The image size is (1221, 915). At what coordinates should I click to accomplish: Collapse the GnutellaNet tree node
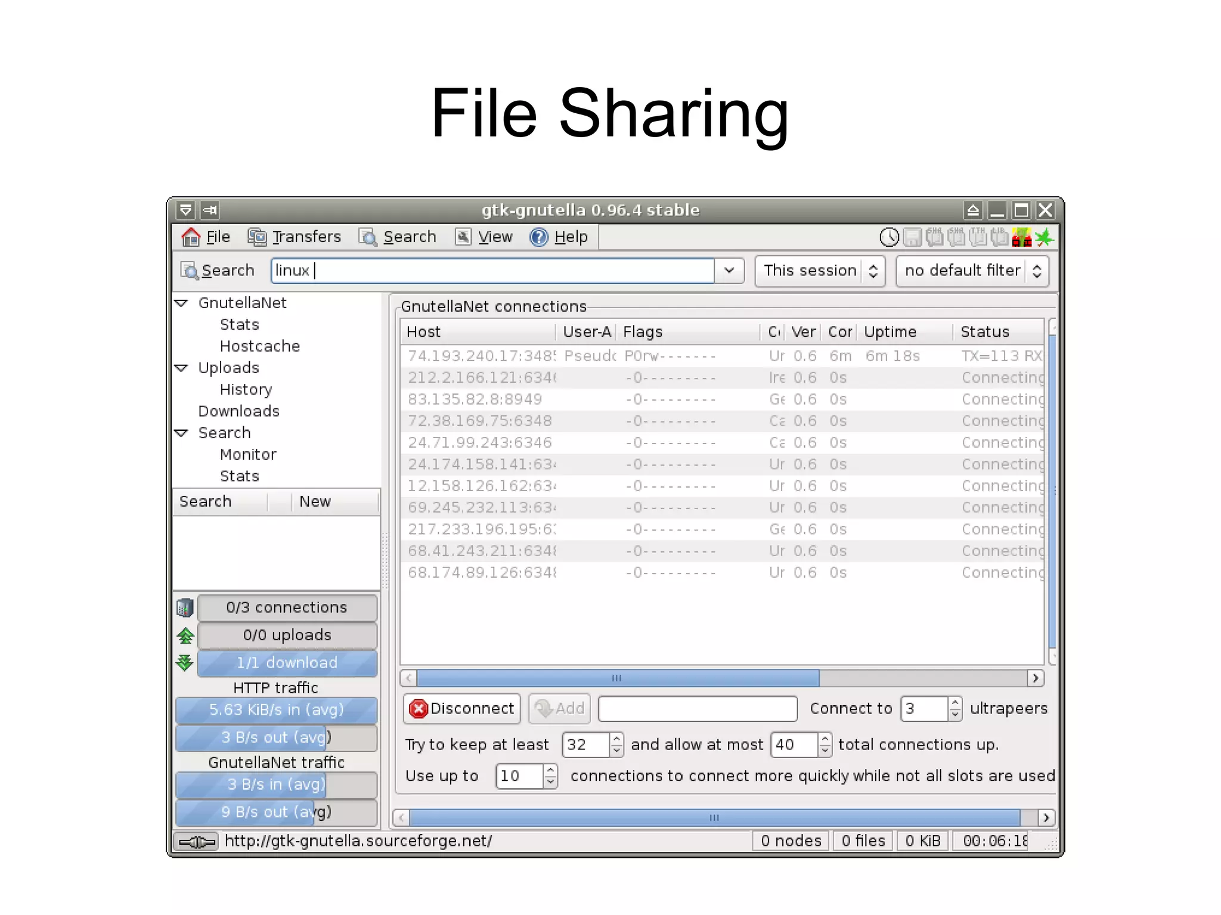click(x=181, y=303)
